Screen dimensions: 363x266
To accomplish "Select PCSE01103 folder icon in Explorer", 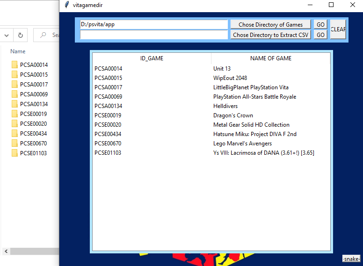I will pos(15,153).
